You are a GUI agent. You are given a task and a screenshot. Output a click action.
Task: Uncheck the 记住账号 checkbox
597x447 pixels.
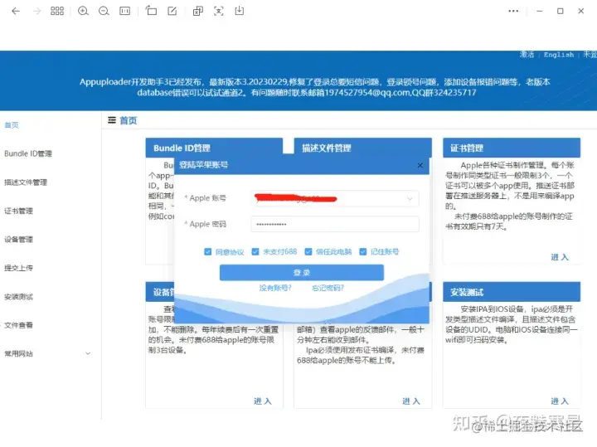pos(363,251)
